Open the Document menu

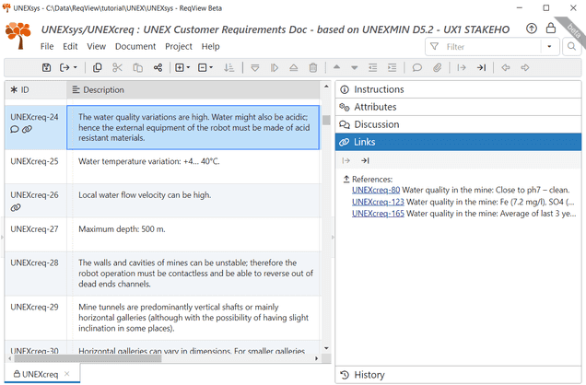[135, 46]
